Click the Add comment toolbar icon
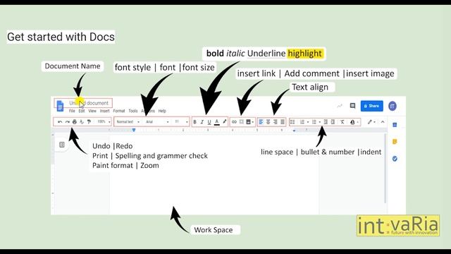The width and height of the screenshot is (451, 254). (241, 122)
